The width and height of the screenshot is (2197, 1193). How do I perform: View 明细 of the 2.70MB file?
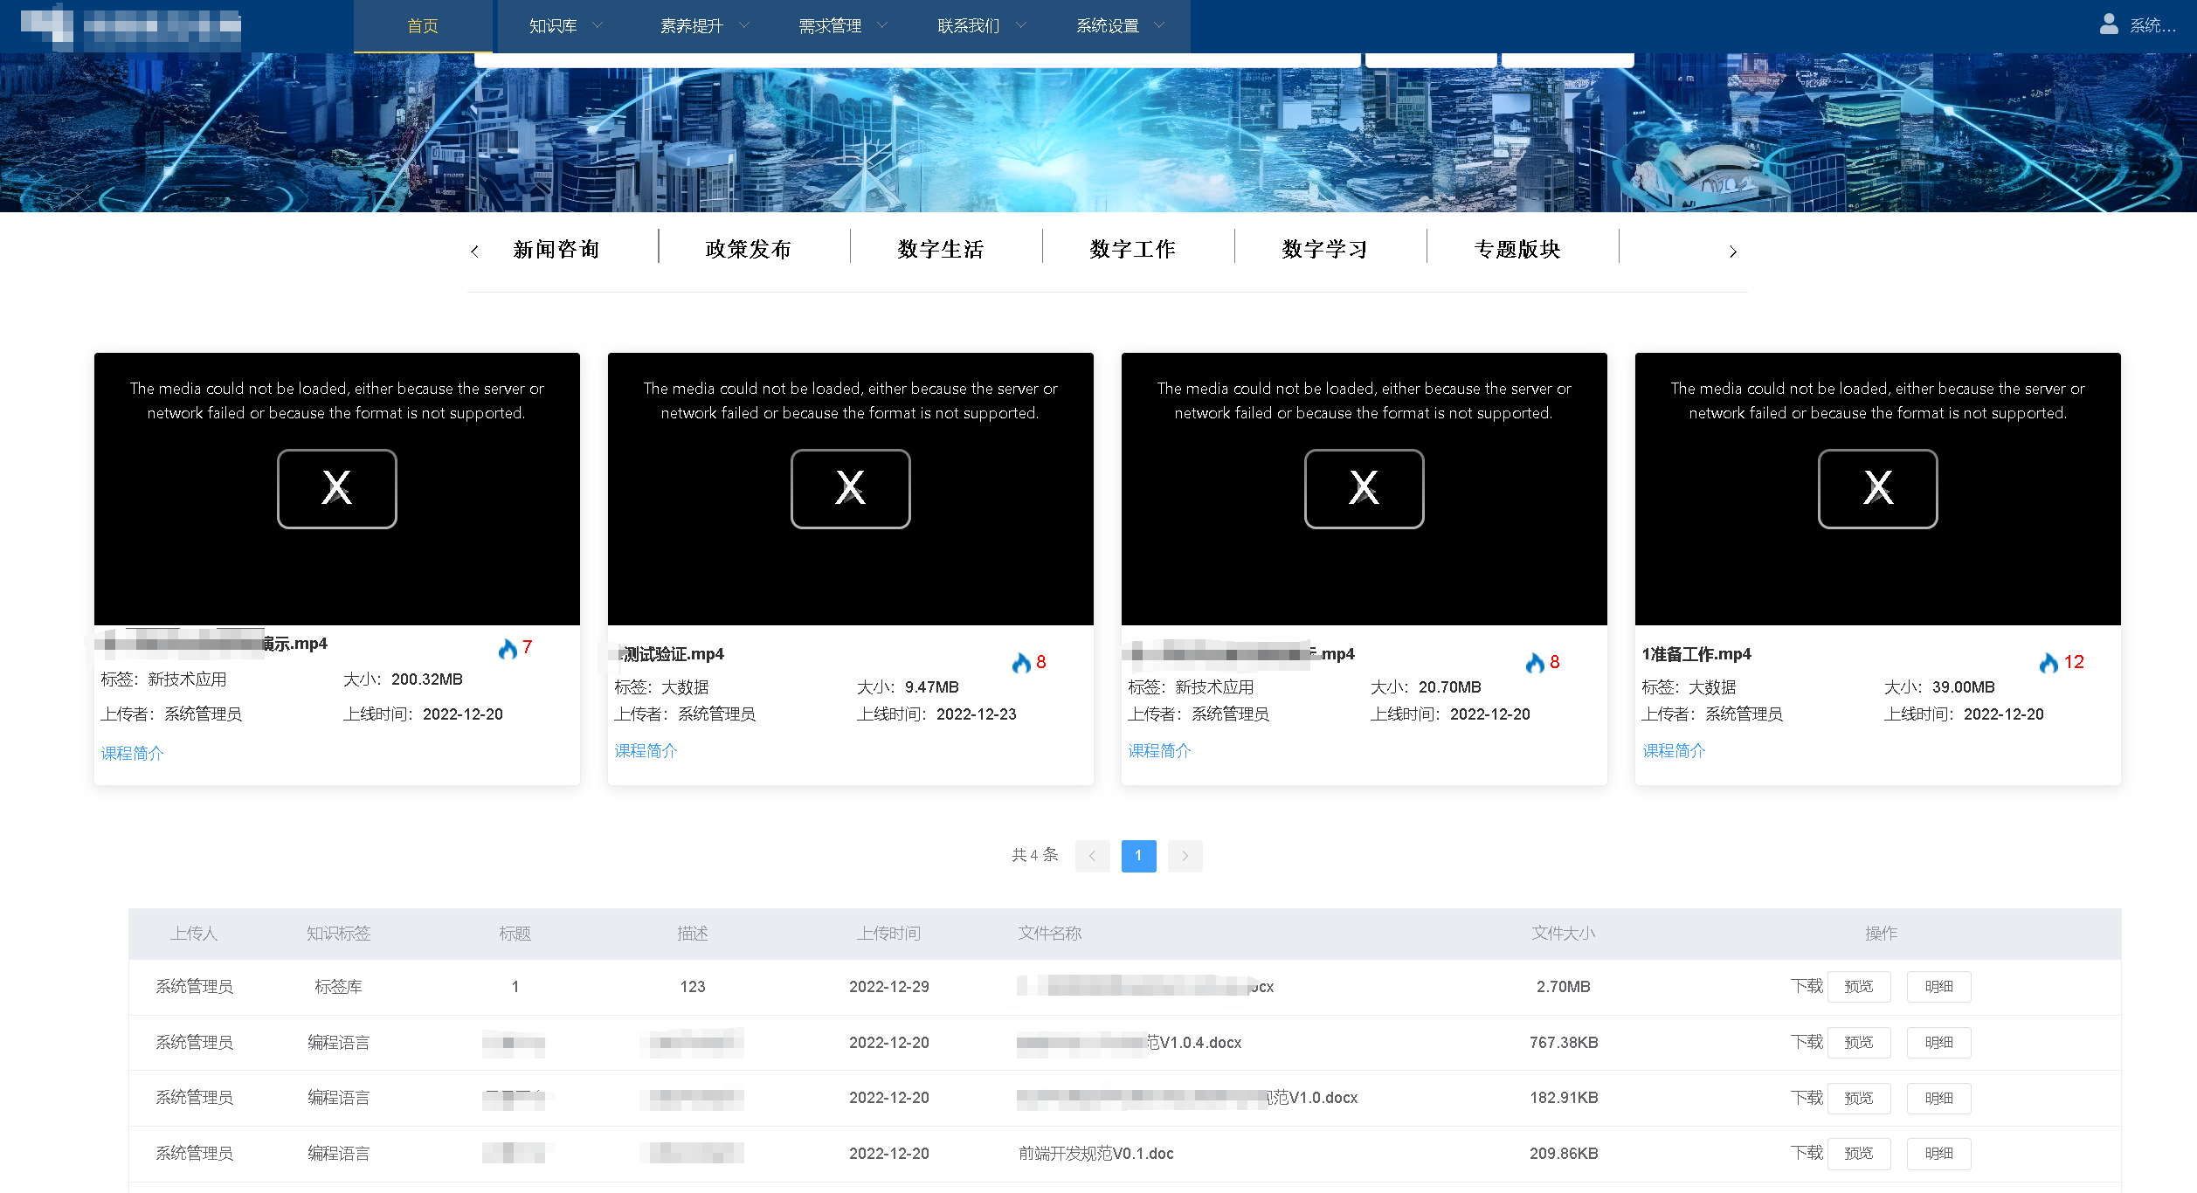[1939, 987]
